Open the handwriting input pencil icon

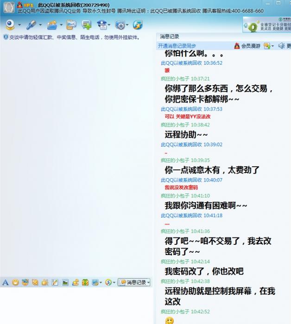click(55, 282)
